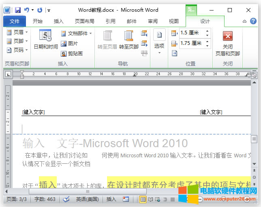Decrease footer from bottom 1.75 厘米 value

(x=207, y=46)
